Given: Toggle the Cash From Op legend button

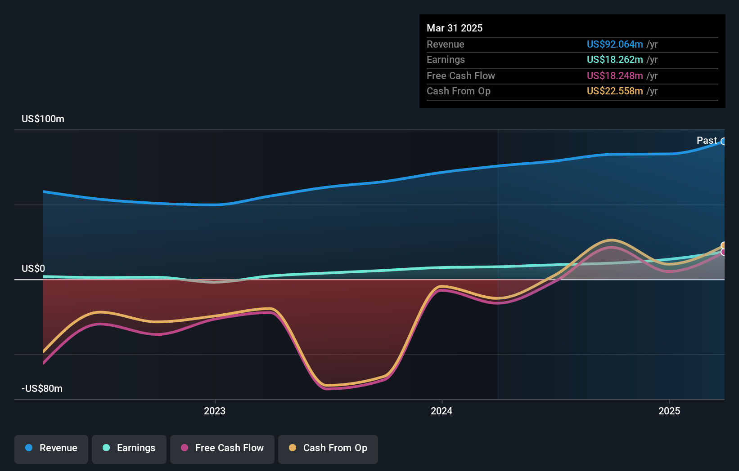Looking at the screenshot, I should click(328, 449).
